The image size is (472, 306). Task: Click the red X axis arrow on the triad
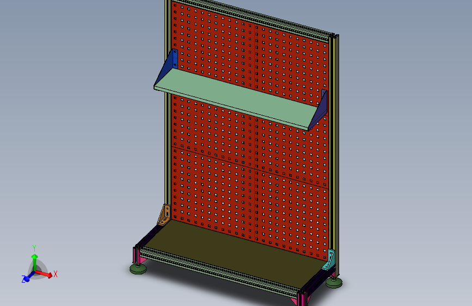click(x=45, y=274)
